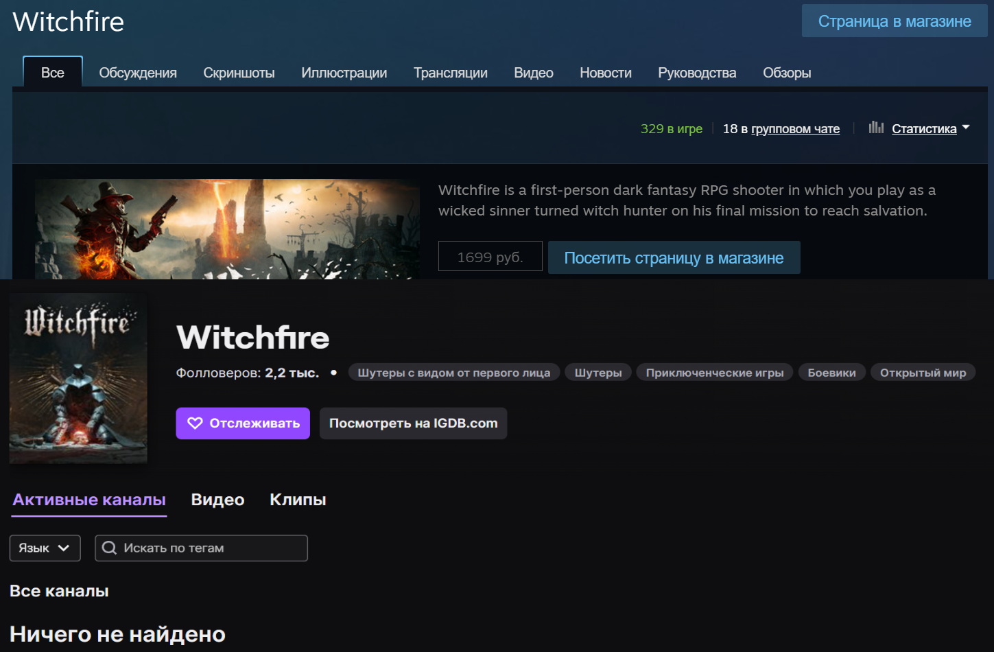The image size is (994, 652).
Task: Go to the Иллюстрации tab
Action: pyautogui.click(x=344, y=73)
